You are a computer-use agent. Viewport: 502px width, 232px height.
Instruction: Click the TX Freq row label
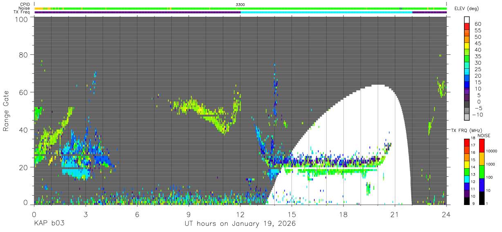pos(22,12)
